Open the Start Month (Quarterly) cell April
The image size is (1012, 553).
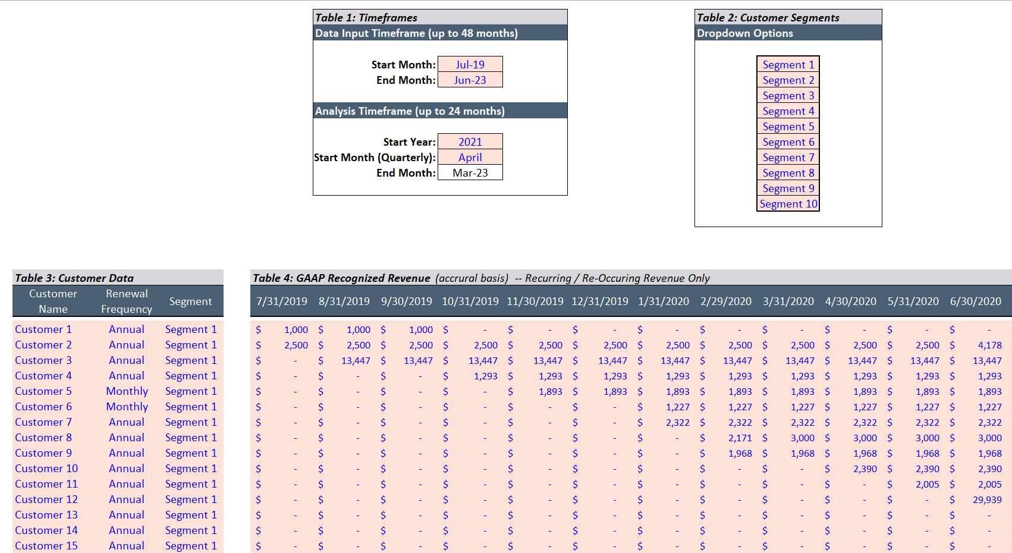click(470, 157)
